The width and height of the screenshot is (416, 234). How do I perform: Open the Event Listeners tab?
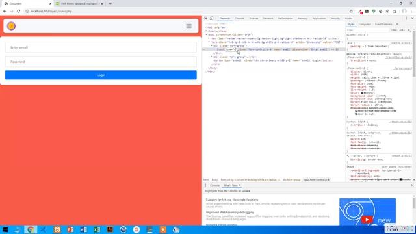(x=383, y=24)
